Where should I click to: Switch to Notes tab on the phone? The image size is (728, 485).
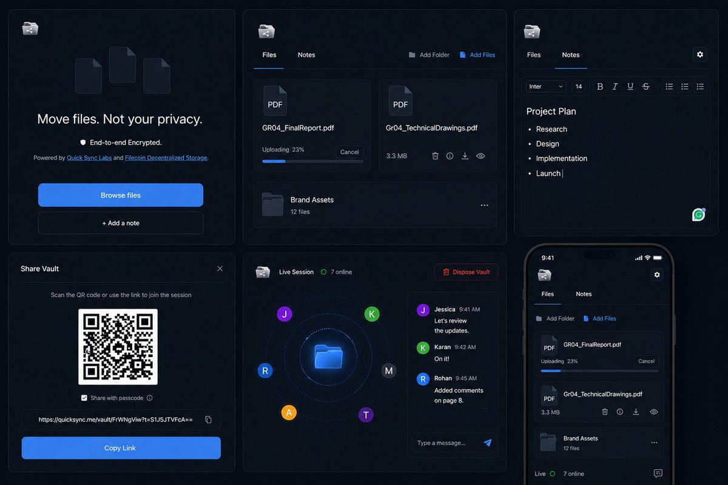(584, 294)
